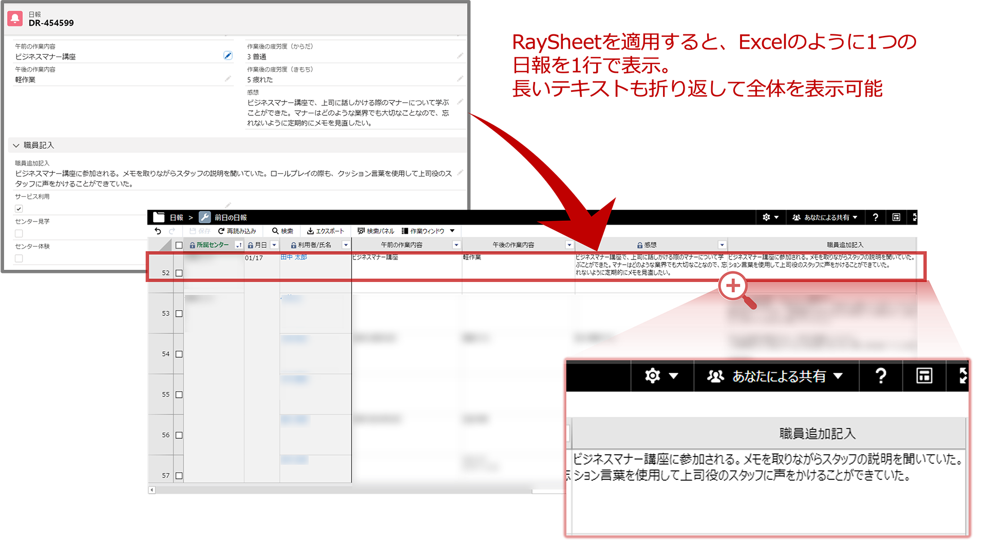Click the sort icon in 所属センター column header

point(239,245)
